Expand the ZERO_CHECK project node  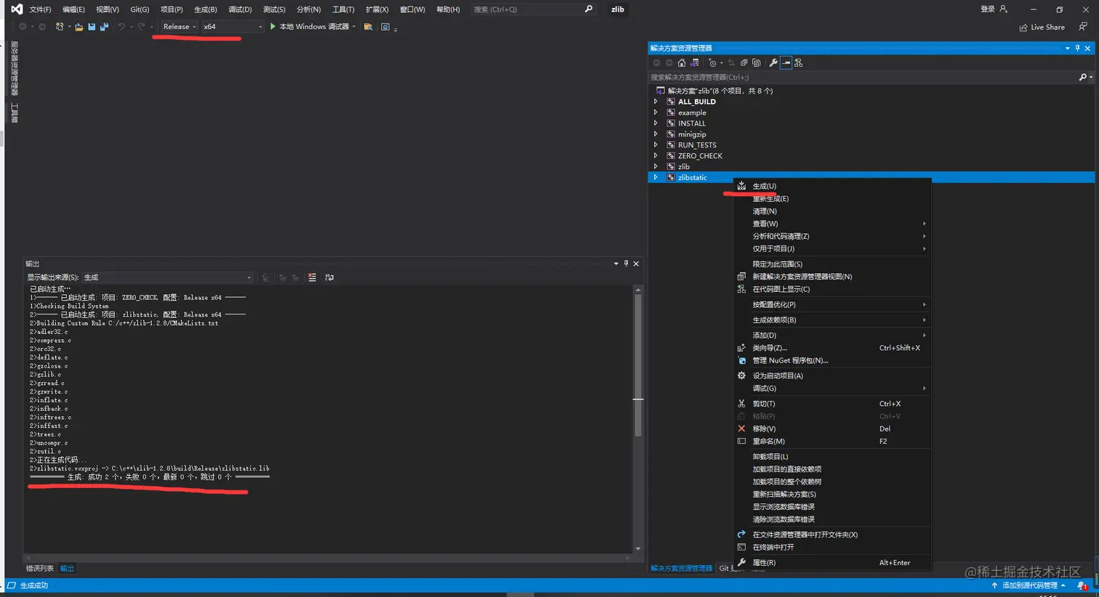point(656,155)
